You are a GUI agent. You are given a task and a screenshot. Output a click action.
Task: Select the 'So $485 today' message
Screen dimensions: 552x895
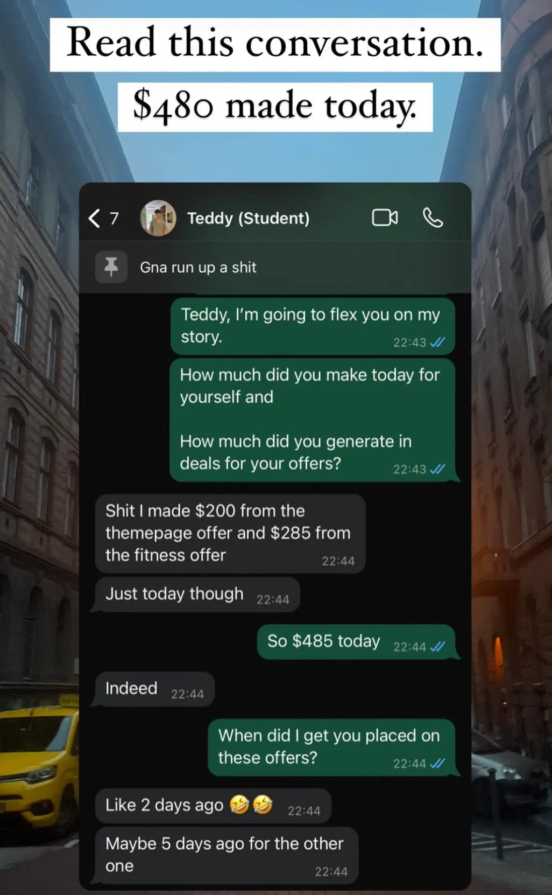point(356,641)
